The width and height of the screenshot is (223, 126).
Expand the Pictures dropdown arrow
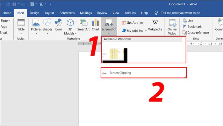[x=36, y=34]
